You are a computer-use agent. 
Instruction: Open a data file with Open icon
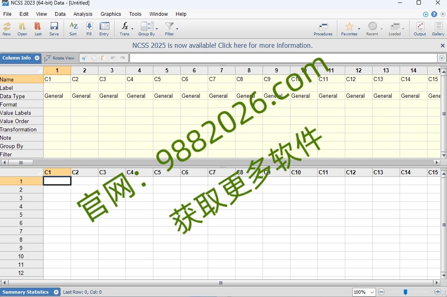click(x=22, y=29)
